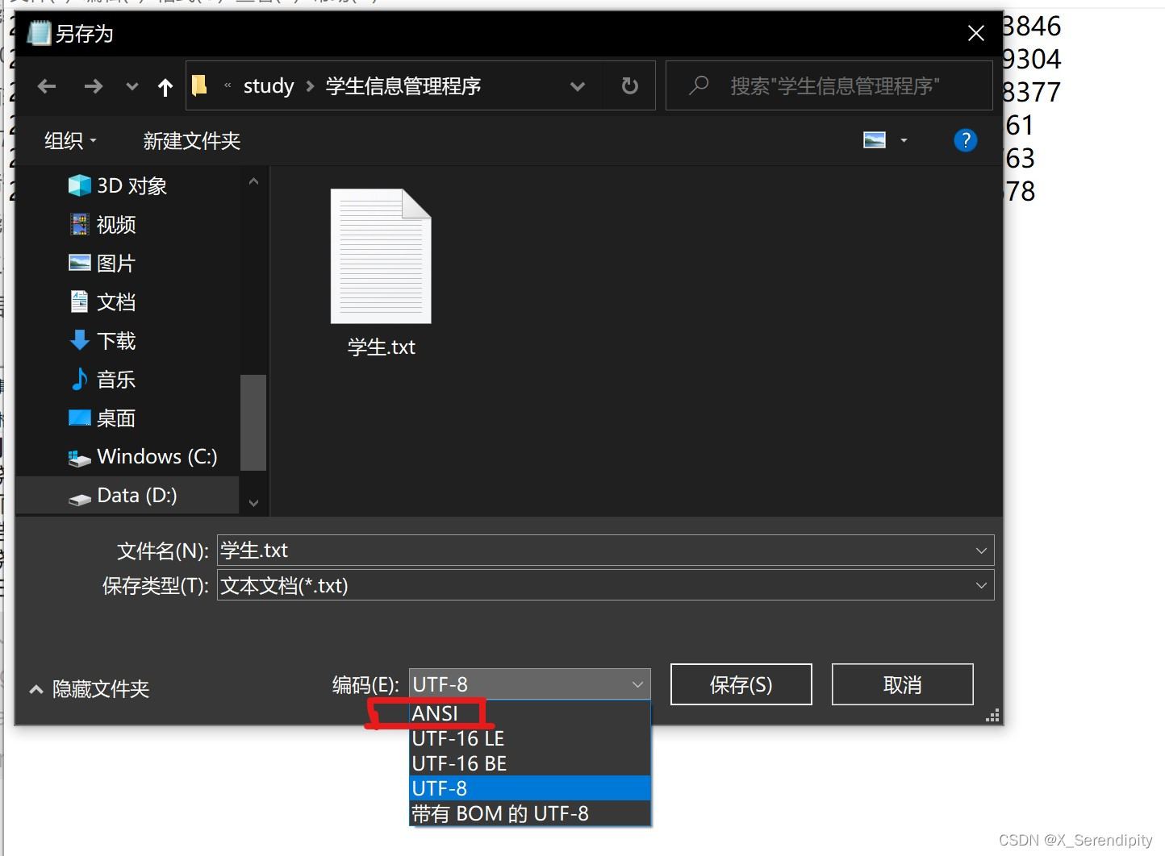This screenshot has width=1165, height=856.
Task: Close the 另存为 dialog
Action: click(975, 33)
